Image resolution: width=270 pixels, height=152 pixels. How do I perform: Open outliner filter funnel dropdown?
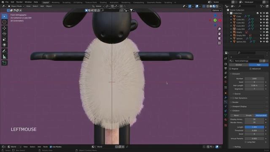tap(262, 6)
